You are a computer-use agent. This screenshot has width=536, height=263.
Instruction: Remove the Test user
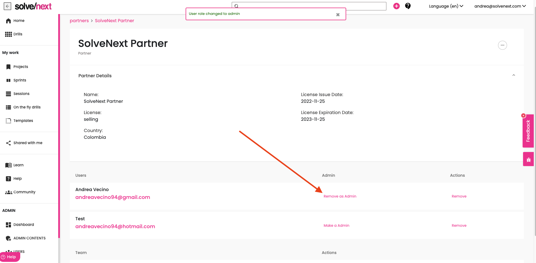[x=459, y=226]
